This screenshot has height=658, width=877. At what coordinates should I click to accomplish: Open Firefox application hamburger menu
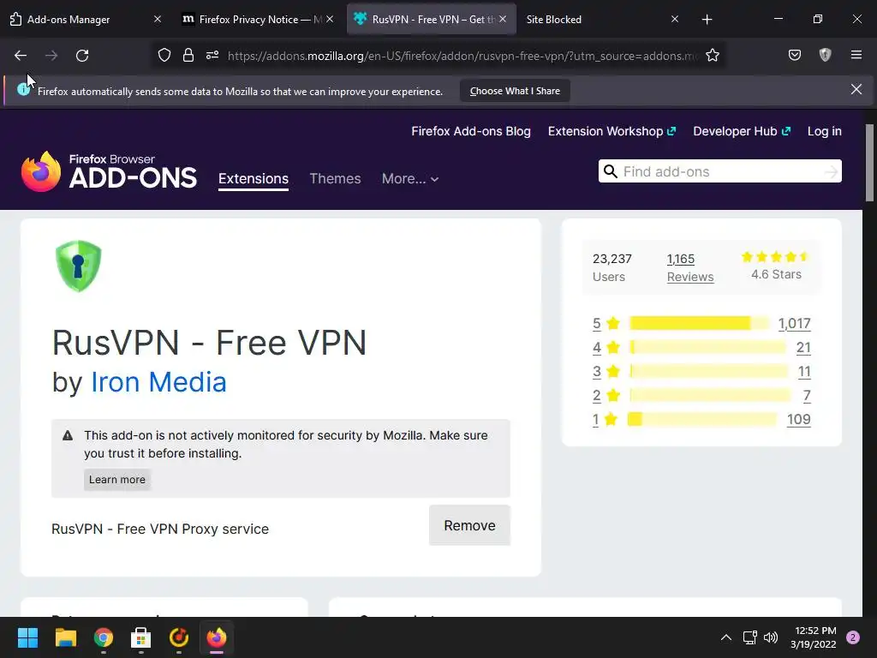(856, 55)
